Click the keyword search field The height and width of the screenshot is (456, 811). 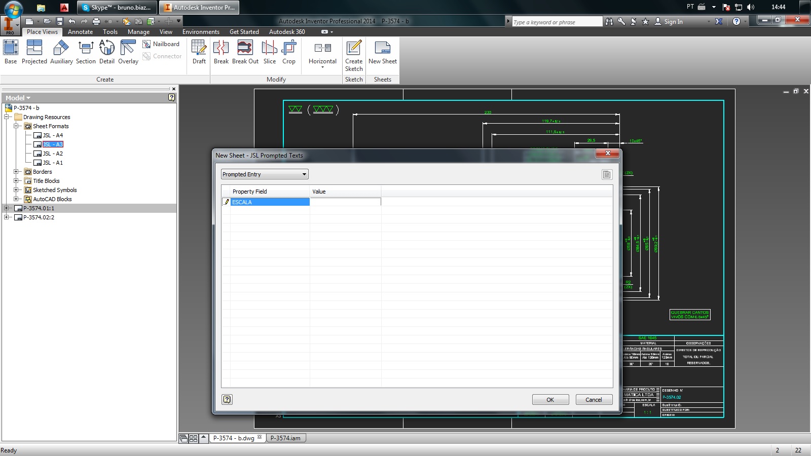(557, 22)
